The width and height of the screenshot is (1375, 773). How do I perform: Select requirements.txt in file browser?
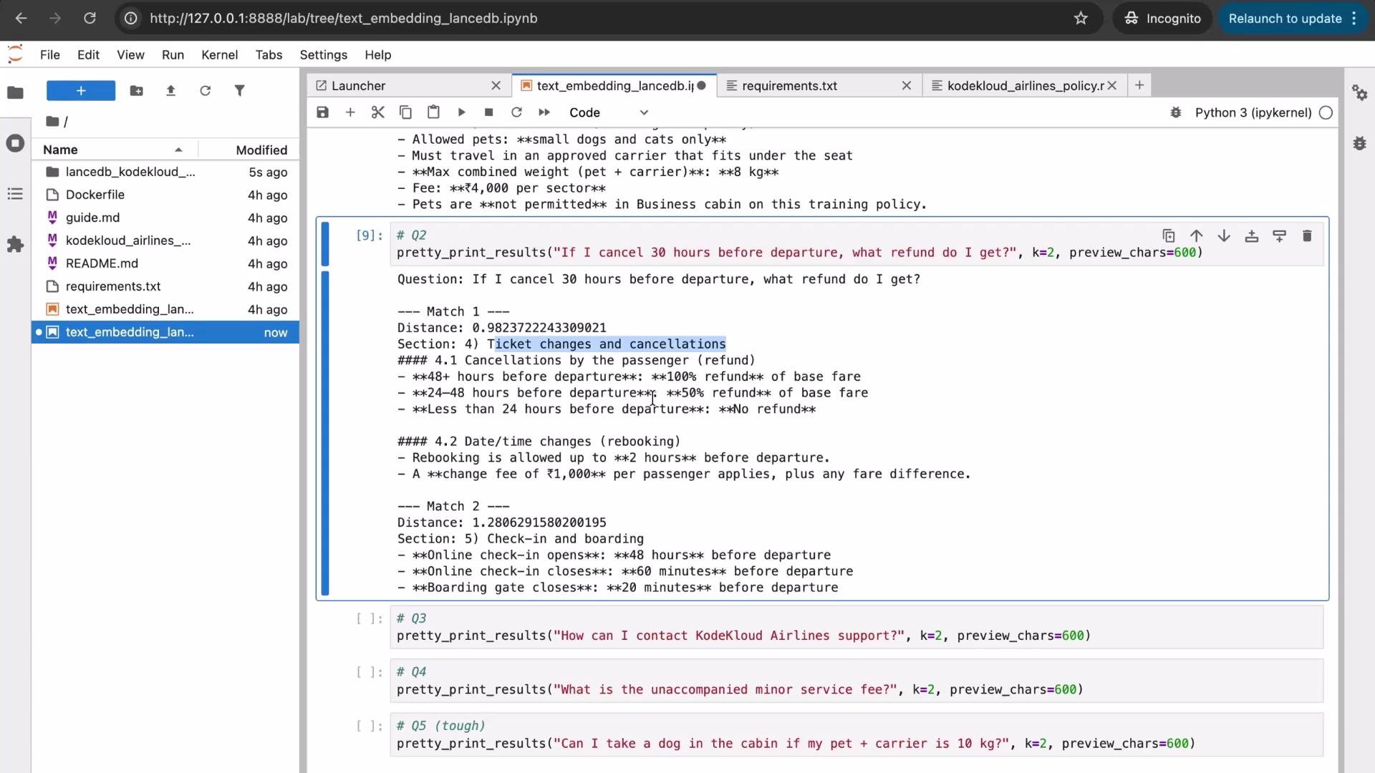click(165, 286)
